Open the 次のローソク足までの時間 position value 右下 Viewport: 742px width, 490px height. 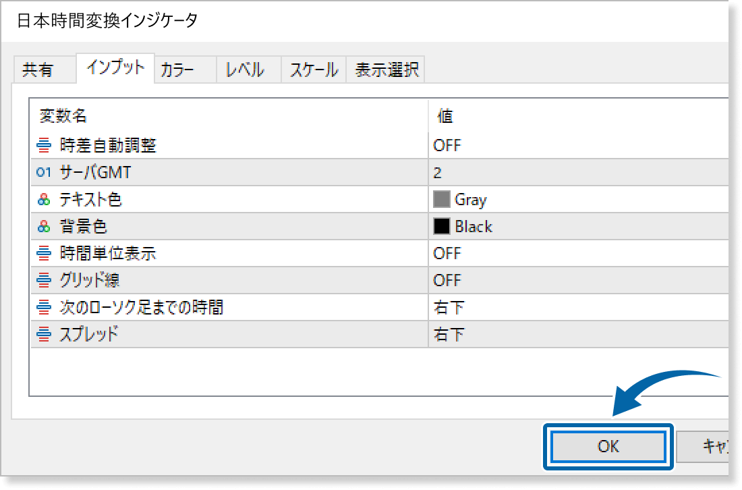point(449,308)
